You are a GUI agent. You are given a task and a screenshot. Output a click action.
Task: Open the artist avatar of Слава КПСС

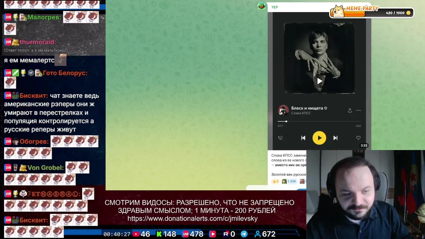click(x=283, y=110)
